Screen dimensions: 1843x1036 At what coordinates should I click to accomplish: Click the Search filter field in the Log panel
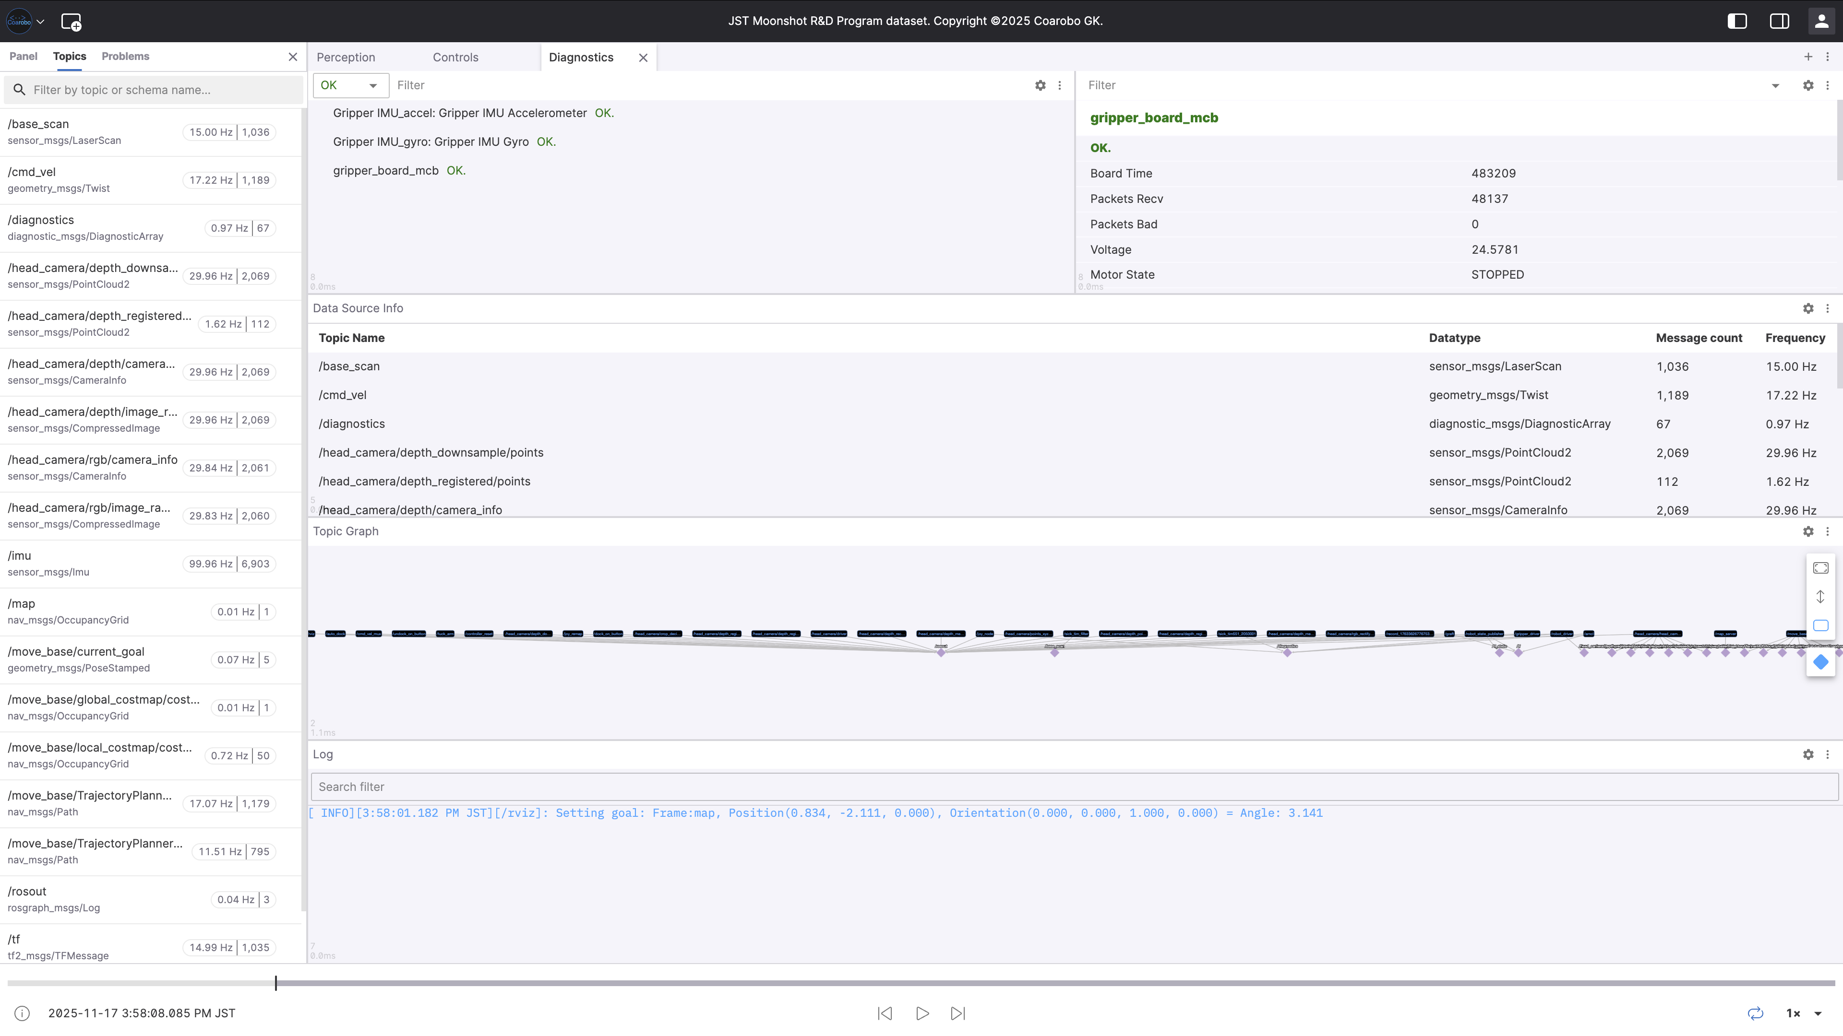click(716, 787)
